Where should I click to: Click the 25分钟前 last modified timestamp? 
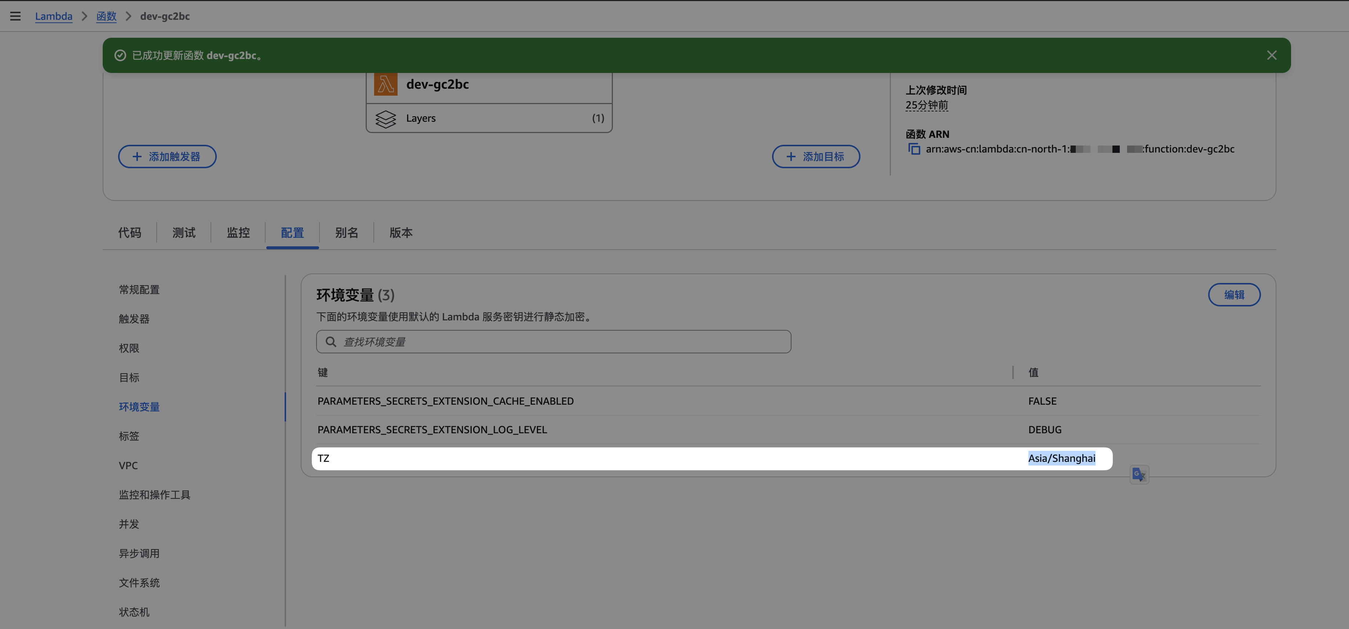926,105
